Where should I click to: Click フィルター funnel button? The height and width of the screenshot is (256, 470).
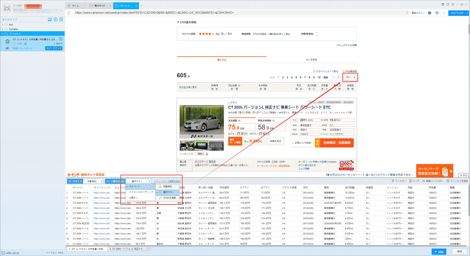click(x=399, y=181)
